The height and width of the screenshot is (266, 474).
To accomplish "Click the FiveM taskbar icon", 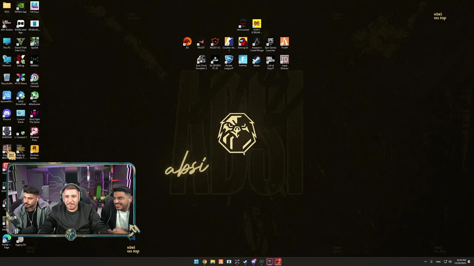I will coord(221,262).
